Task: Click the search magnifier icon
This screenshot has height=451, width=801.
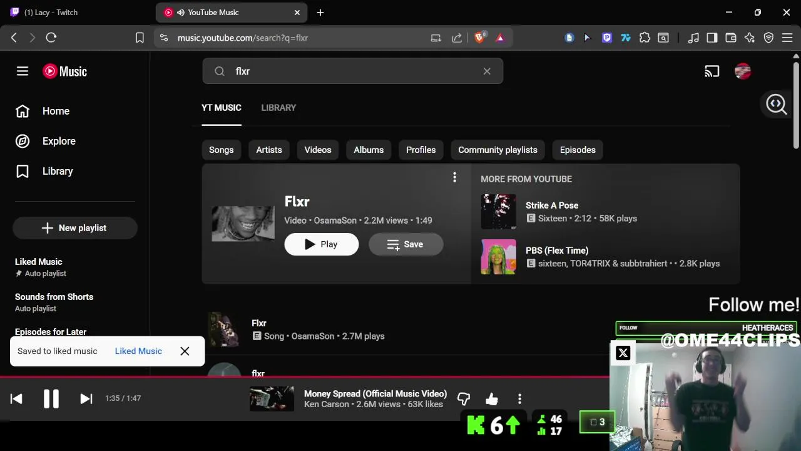Action: tap(220, 71)
